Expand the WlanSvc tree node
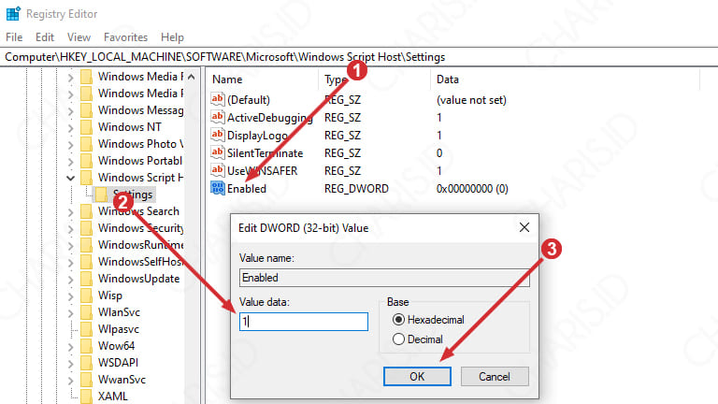Screen dimensions: 718x404 [x=70, y=313]
